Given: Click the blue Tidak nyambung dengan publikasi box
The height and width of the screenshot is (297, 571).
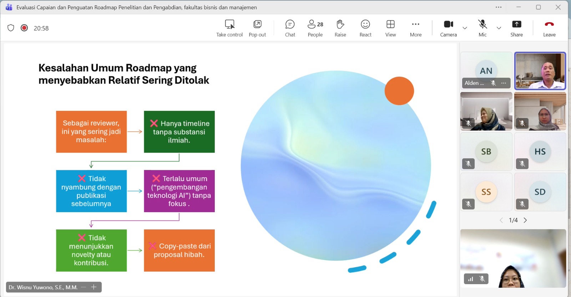Looking at the screenshot, I should [91, 191].
